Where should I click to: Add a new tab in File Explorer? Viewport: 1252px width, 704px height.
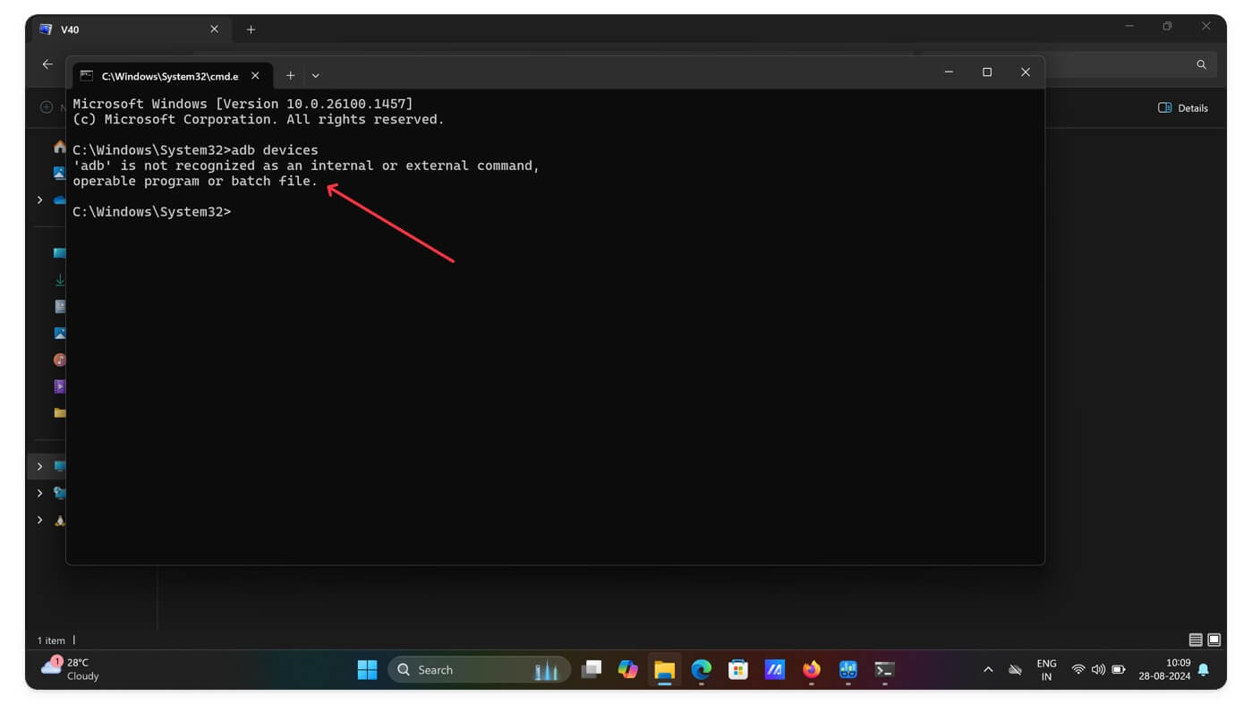pos(251,30)
